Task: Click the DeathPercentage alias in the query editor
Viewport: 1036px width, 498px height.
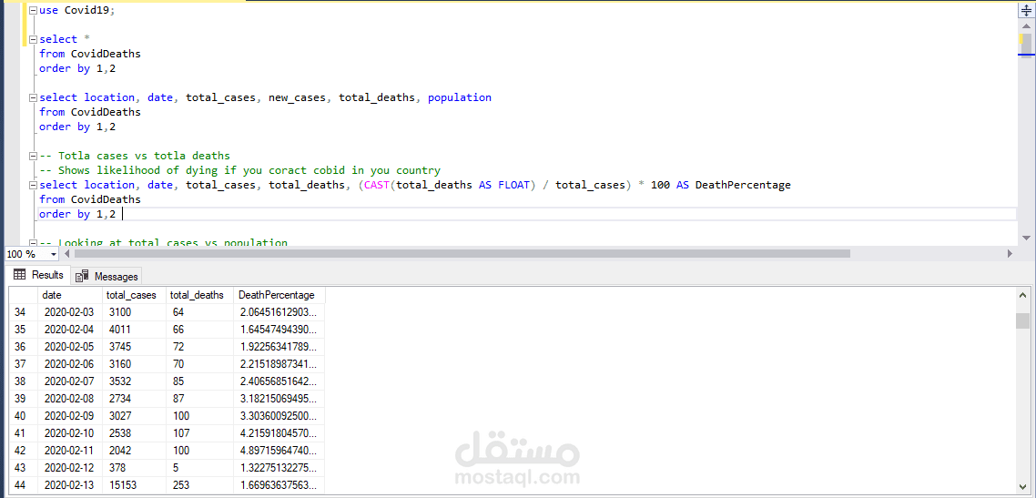Action: pos(743,185)
